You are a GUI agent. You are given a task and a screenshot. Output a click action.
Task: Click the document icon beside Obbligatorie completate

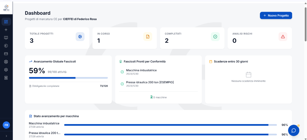click(x=30, y=86)
